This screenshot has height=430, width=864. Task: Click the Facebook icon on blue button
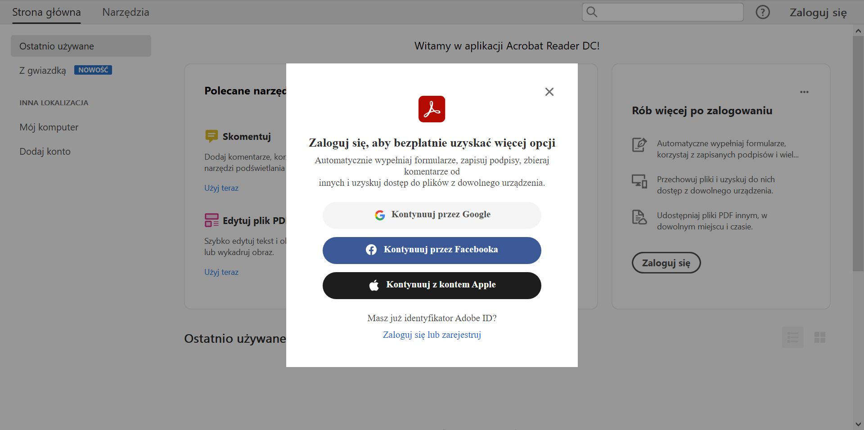(x=372, y=250)
